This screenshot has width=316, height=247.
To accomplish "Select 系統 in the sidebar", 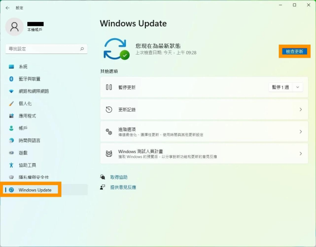I will (x=47, y=67).
